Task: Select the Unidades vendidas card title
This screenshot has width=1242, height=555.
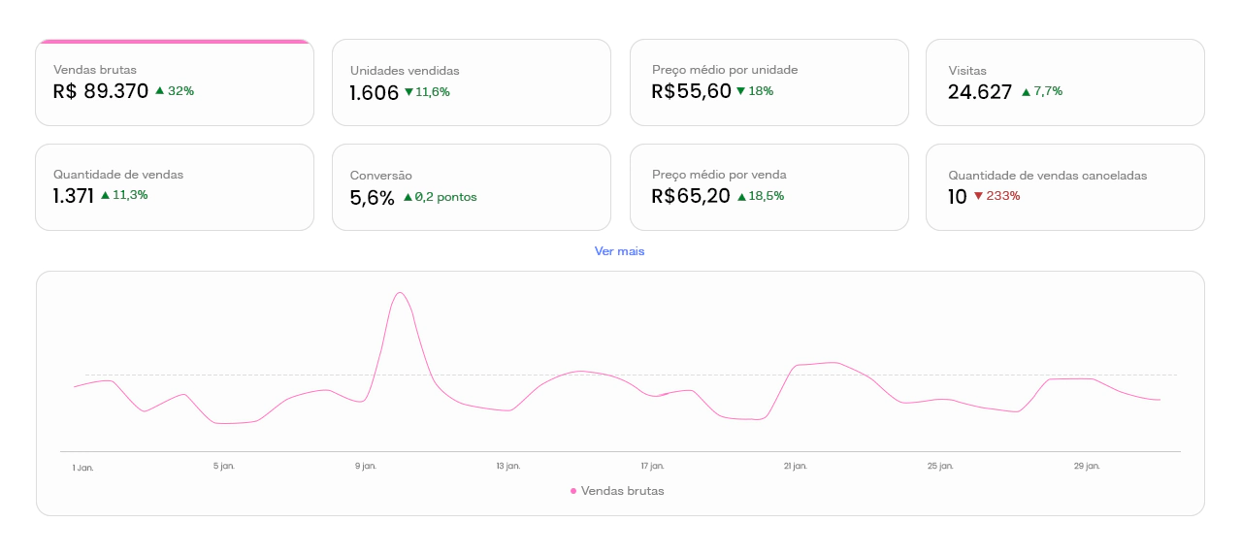Action: click(x=405, y=71)
